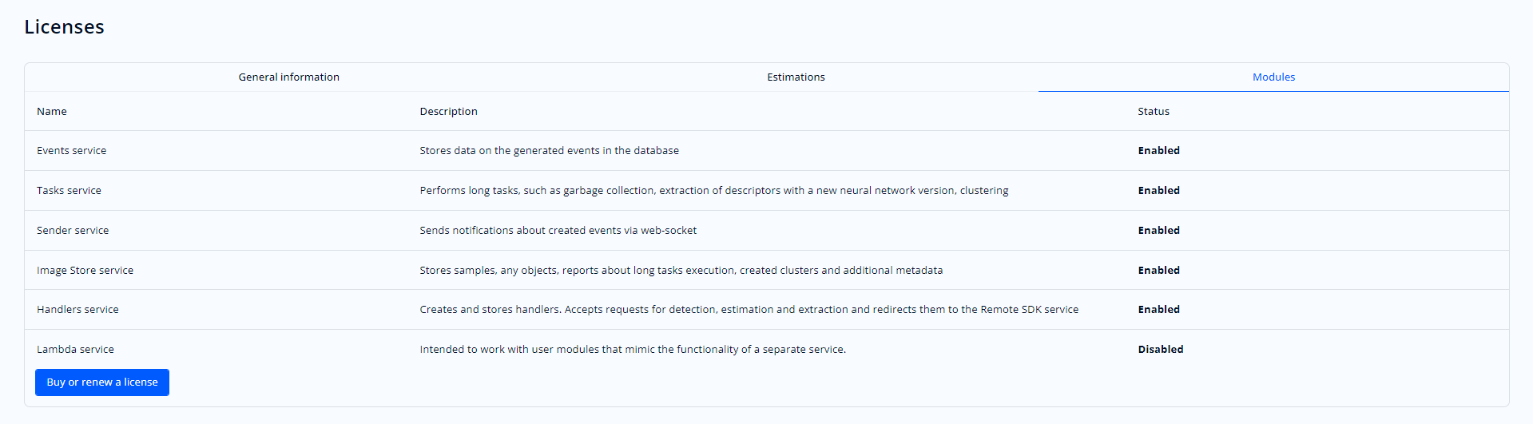Click the Sender service web-socket description
Screen dimensions: 1533x424
click(558, 231)
